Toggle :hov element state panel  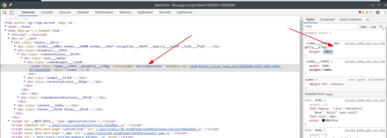tap(363, 27)
